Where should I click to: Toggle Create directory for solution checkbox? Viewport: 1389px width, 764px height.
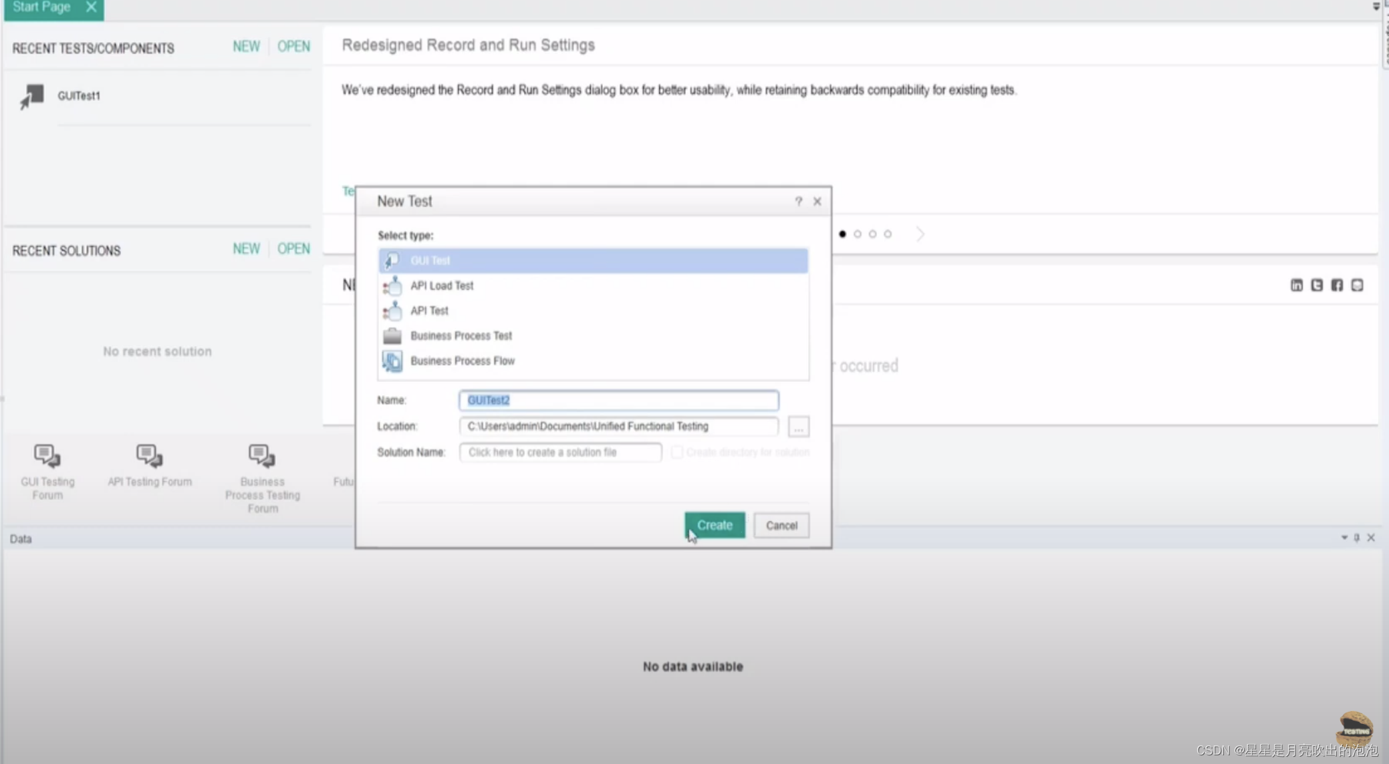pos(677,452)
